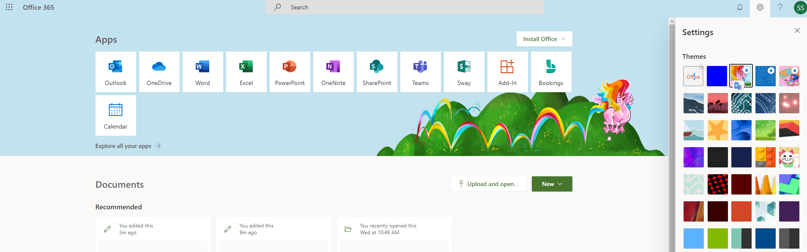
Task: Click the folder icon on recently opened card
Action: [348, 229]
